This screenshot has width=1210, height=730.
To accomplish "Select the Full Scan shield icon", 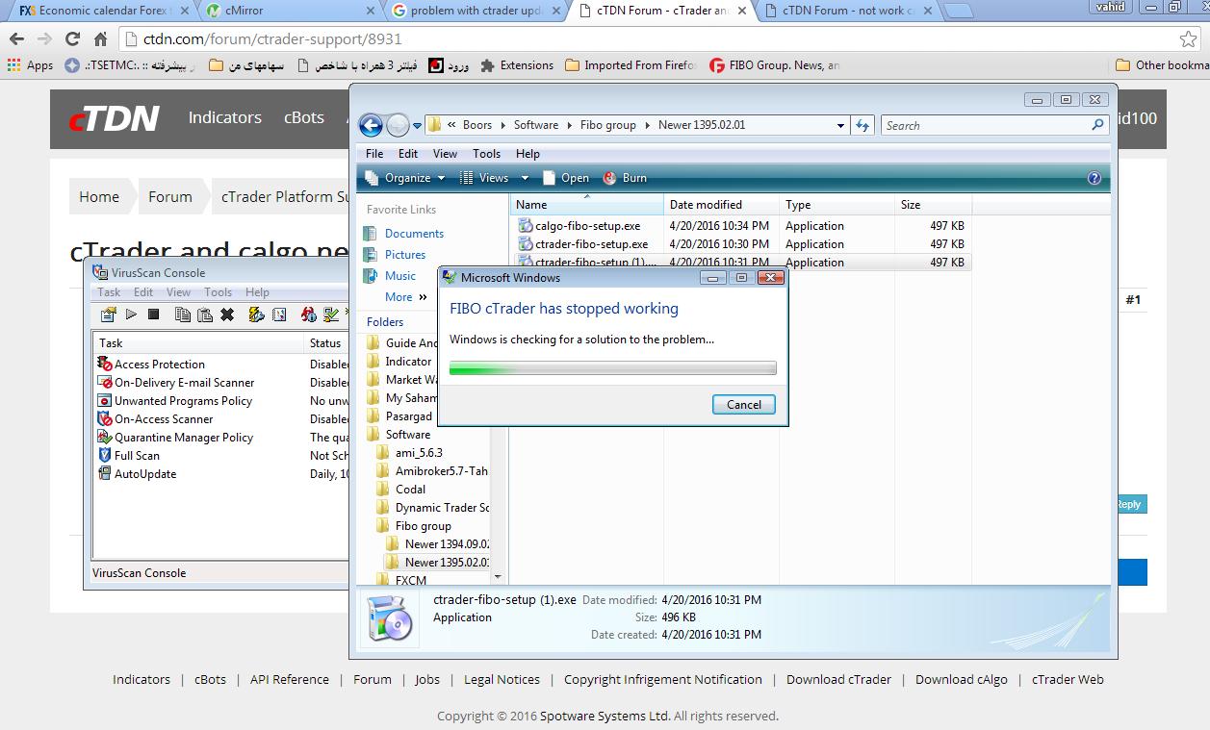I will tap(105, 455).
